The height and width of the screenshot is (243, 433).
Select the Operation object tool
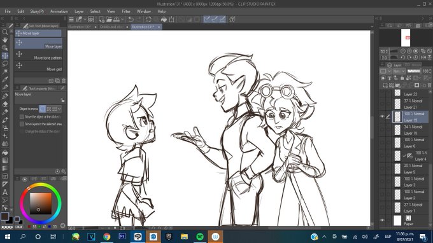coord(4,48)
